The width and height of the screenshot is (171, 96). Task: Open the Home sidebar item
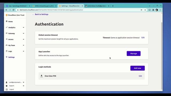(x=10, y=22)
